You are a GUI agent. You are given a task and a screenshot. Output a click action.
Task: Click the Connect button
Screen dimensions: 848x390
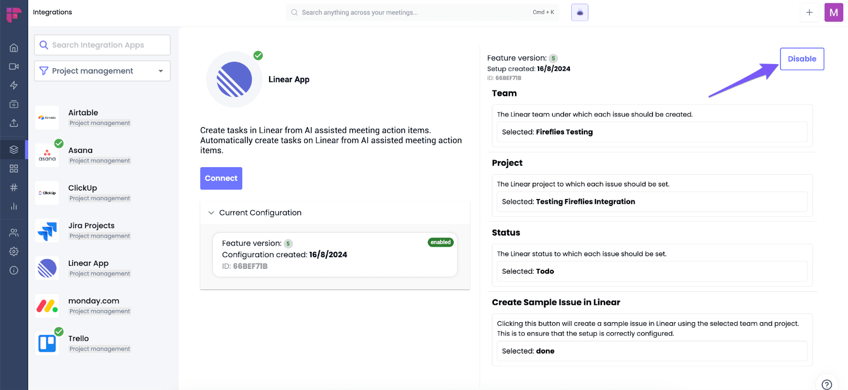point(221,178)
